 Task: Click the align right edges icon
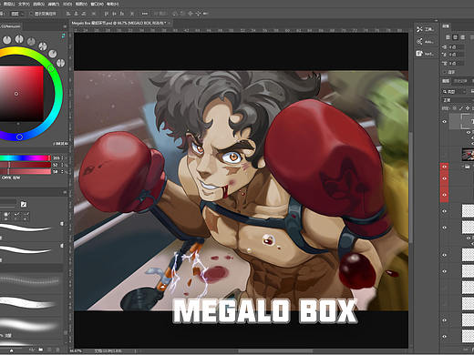tap(84, 14)
